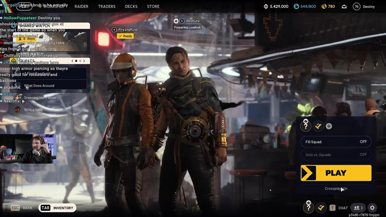Click the bottom-bar checkmark ready avatar
This screenshot has height=217, width=386.
coord(321,208)
